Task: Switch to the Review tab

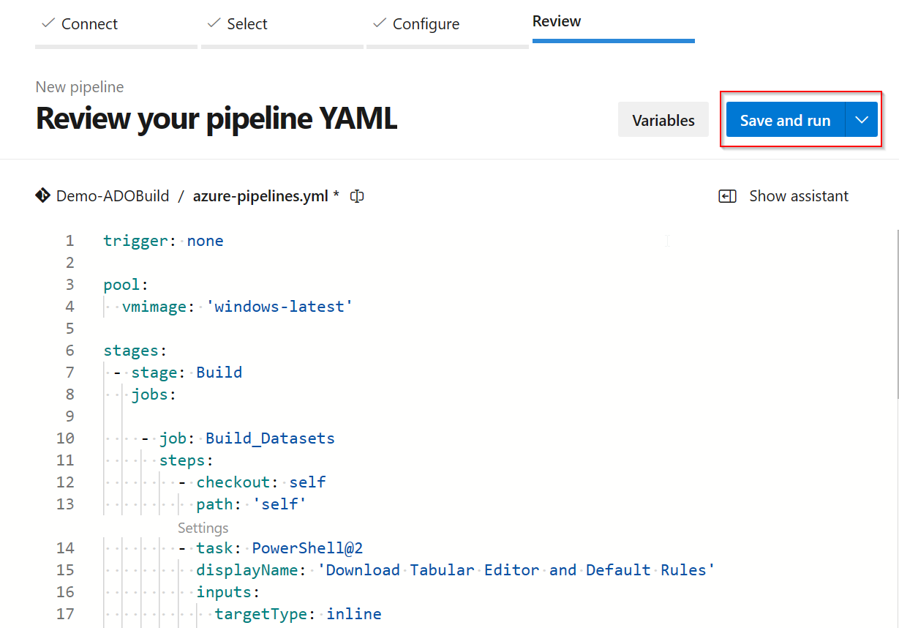Action: pos(557,21)
